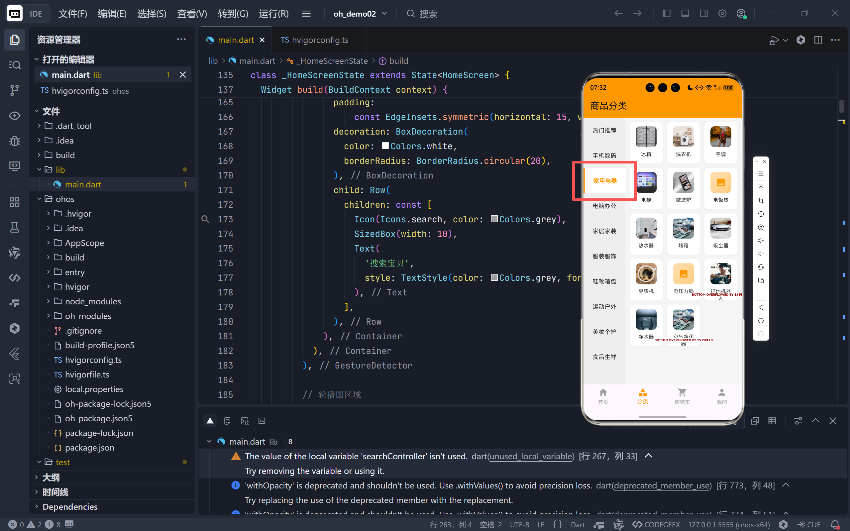Click the unused_local_variable link

(x=531, y=456)
